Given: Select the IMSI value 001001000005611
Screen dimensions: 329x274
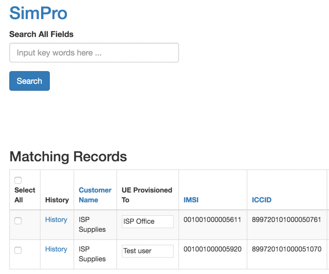Looking at the screenshot, I should [x=212, y=220].
